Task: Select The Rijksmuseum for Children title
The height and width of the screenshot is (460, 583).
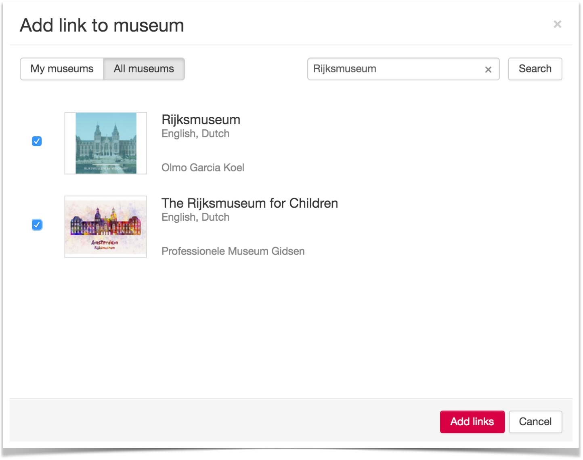Action: (250, 203)
